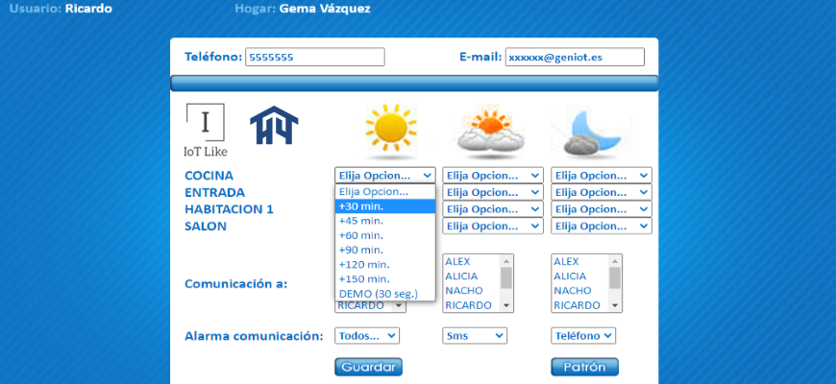836x384 pixels.
Task: Click right contact list scroll-up arrow
Action: (615, 260)
